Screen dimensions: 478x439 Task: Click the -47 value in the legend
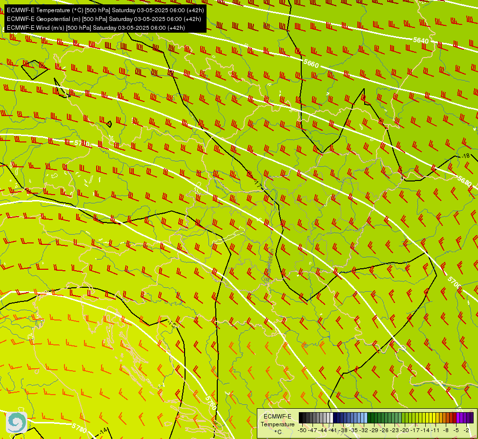[312, 430]
